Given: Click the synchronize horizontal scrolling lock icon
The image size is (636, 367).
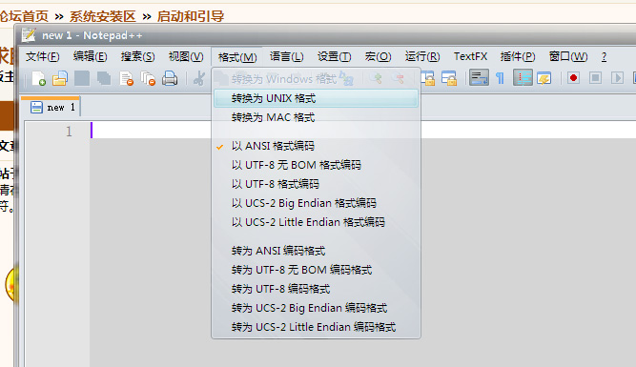Looking at the screenshot, I should [449, 78].
